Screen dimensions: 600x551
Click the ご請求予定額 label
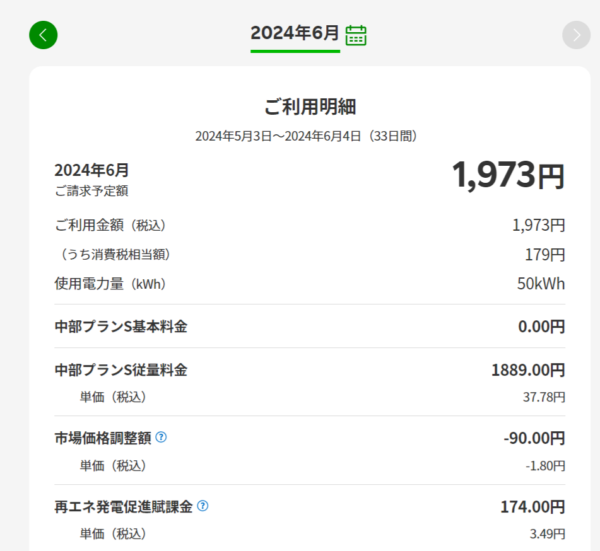point(91,190)
